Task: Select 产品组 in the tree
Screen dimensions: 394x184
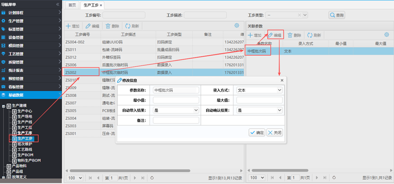Action: 17,171
